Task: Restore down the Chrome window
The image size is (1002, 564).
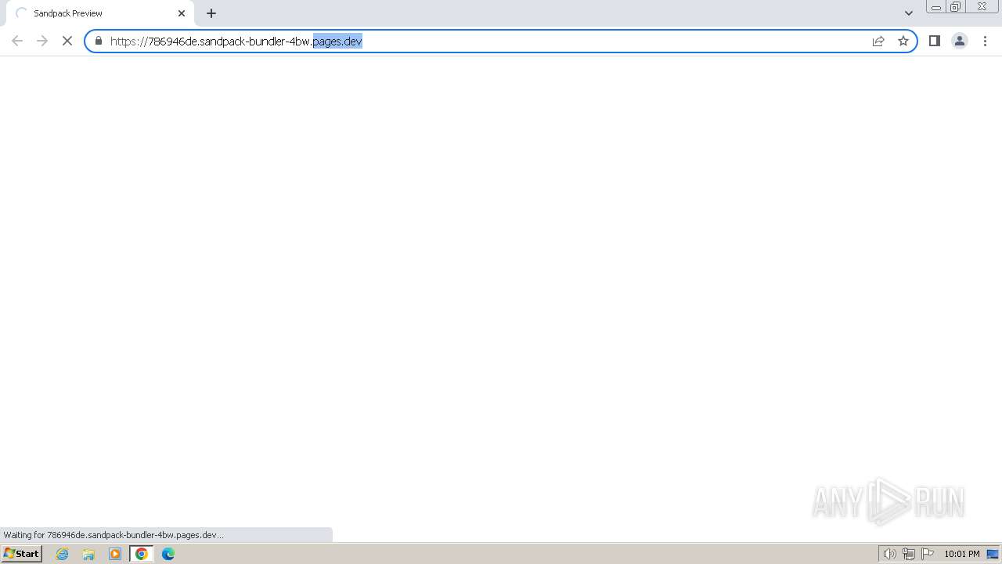Action: tap(956, 7)
